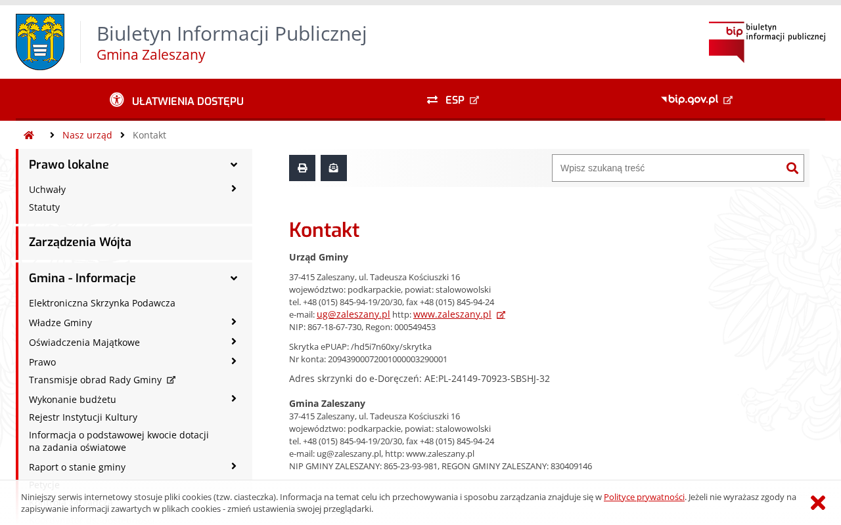Expand the Uchwały submenu arrow
841x525 pixels.
pyautogui.click(x=234, y=189)
